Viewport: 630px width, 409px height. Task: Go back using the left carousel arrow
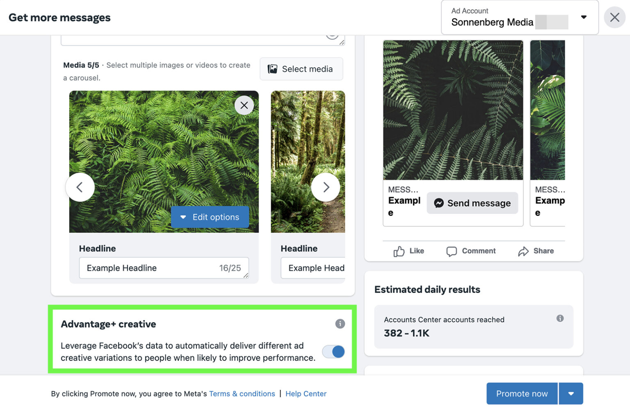80,187
